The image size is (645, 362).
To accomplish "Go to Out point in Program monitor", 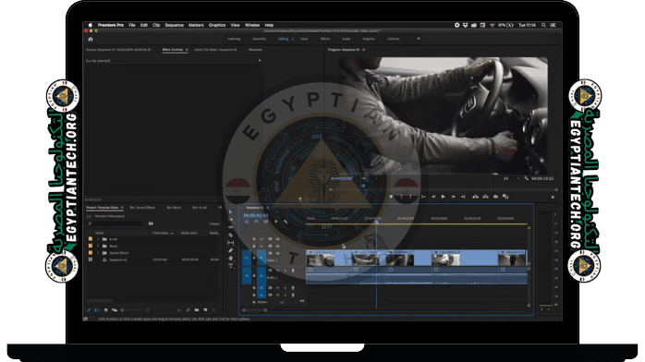I will click(463, 197).
